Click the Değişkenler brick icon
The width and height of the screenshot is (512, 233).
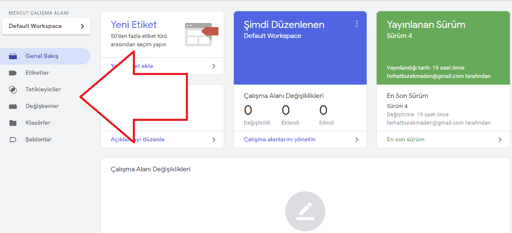(13, 106)
